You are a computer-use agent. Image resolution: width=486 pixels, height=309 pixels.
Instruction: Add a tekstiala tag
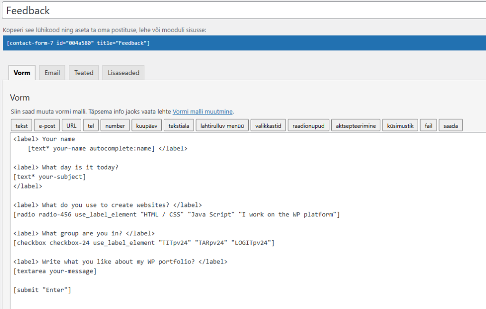[x=179, y=126]
